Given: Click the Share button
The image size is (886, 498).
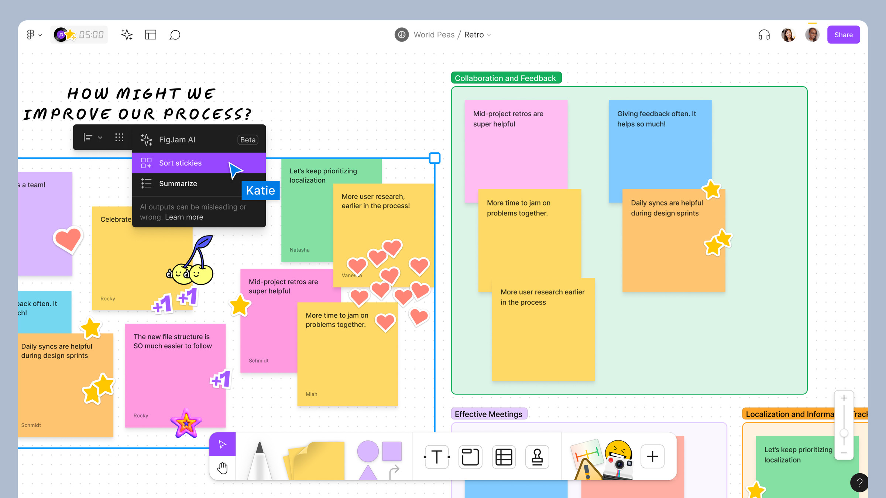Looking at the screenshot, I should click(844, 35).
